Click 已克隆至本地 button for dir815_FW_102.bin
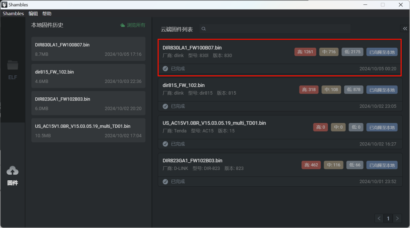This screenshot has width=410, height=228. (x=382, y=90)
